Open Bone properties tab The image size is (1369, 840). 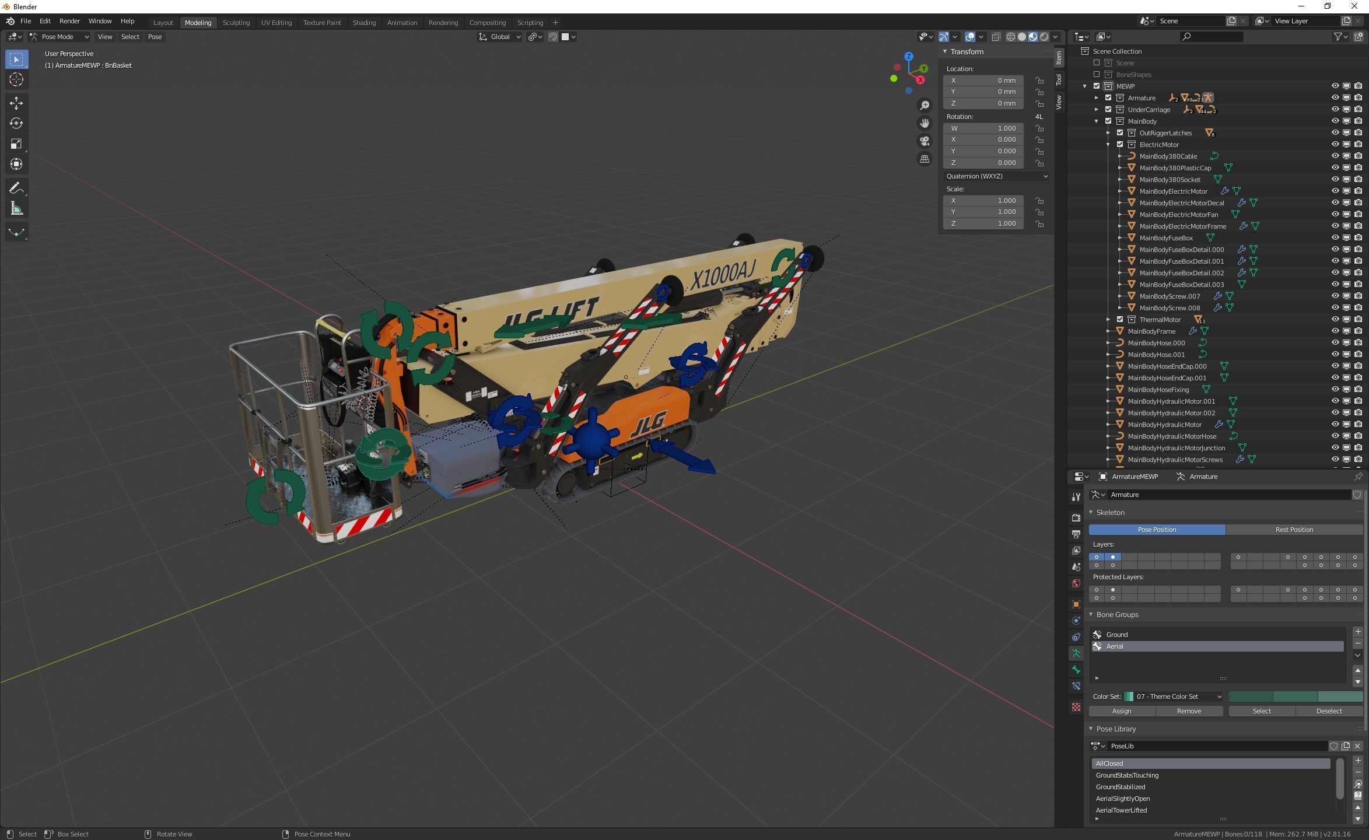1076,670
